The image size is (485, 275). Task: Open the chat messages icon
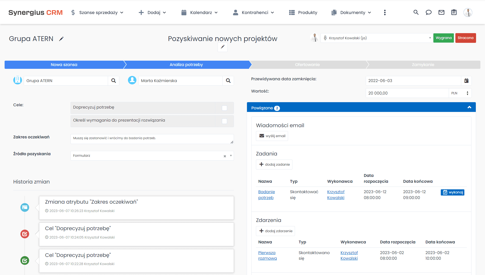pyautogui.click(x=429, y=12)
